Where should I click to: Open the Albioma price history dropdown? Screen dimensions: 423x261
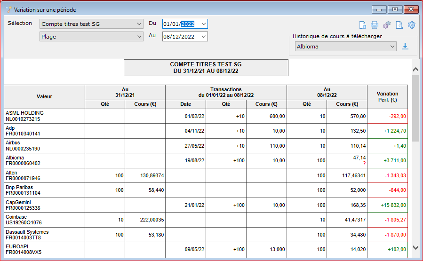[345, 47]
